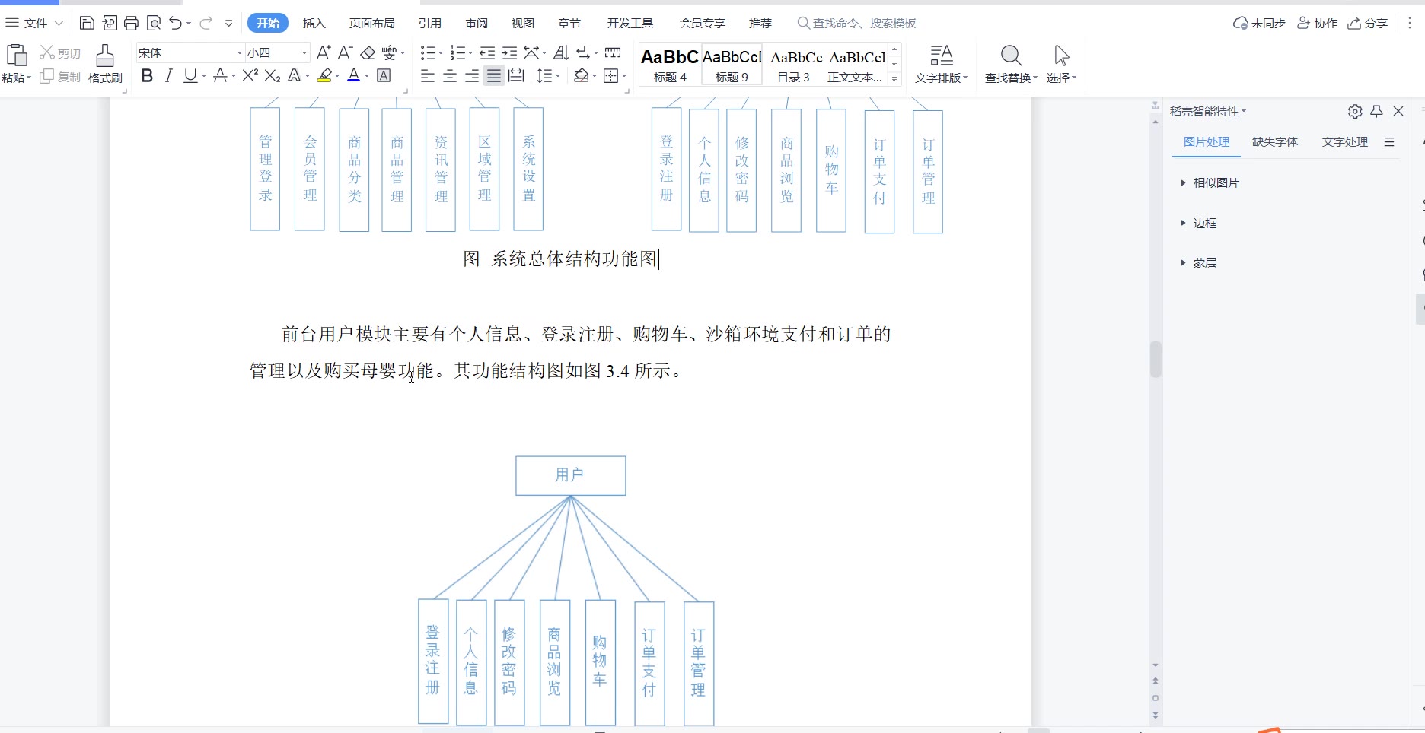Apply 目录 3 style
The width and height of the screenshot is (1425, 733).
click(793, 64)
